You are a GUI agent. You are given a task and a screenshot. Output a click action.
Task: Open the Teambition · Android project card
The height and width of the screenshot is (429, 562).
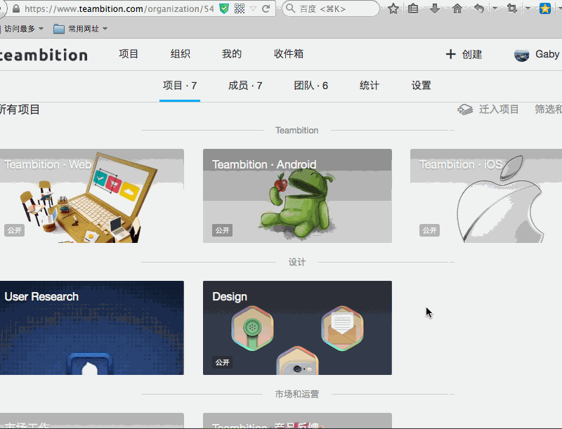click(297, 196)
